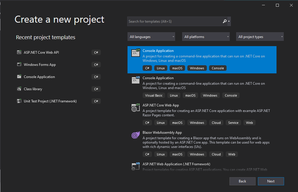The width and height of the screenshot is (298, 192).
Task: Click the Windows Forms App icon in recent templates
Action: pyautogui.click(x=19, y=64)
